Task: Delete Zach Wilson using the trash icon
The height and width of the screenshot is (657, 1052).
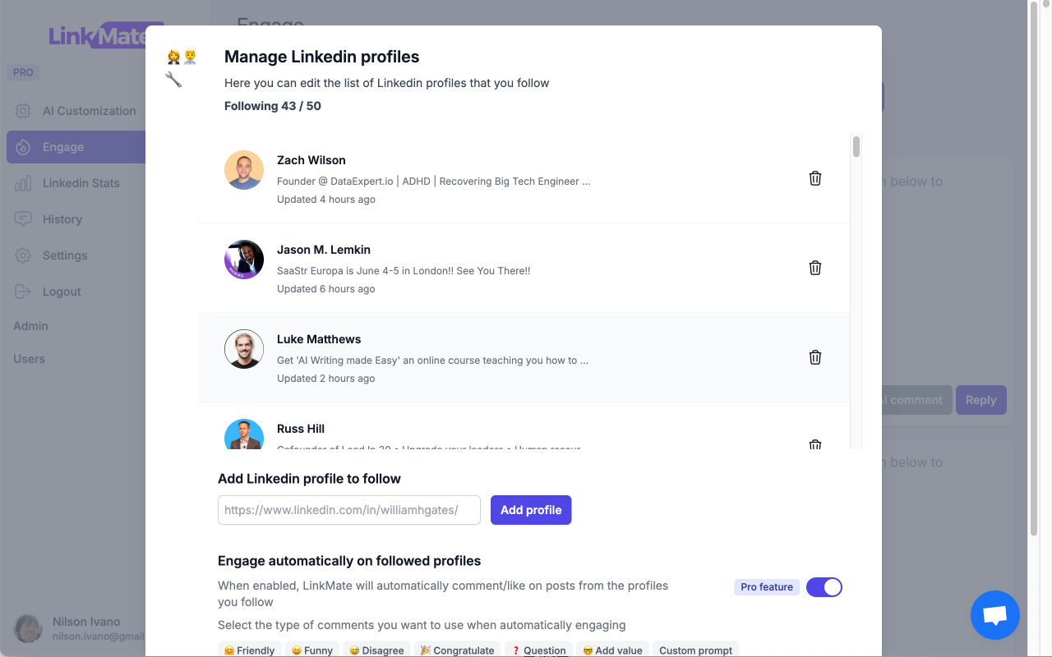Action: point(814,177)
